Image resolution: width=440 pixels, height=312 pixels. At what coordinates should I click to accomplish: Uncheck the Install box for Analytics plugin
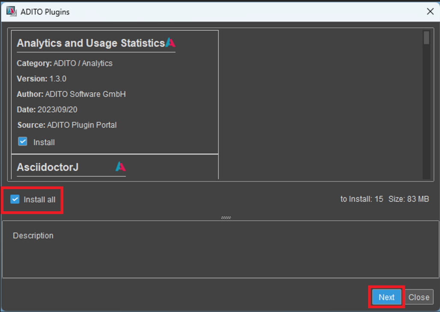[x=22, y=141]
